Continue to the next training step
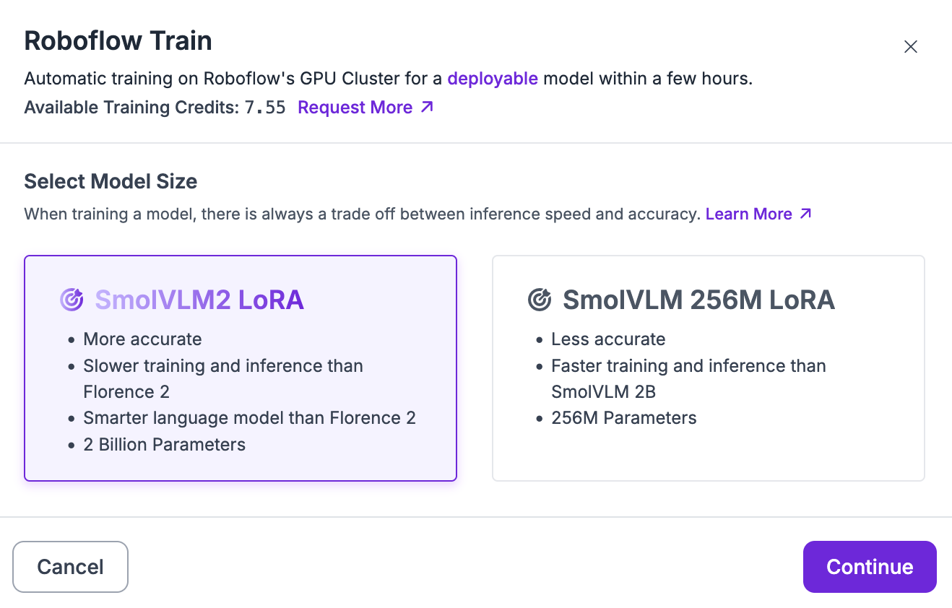Image resolution: width=952 pixels, height=608 pixels. click(x=870, y=567)
